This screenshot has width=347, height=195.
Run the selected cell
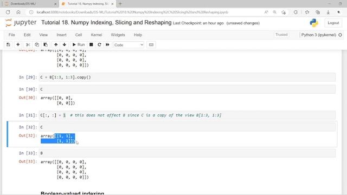pyautogui.click(x=79, y=44)
